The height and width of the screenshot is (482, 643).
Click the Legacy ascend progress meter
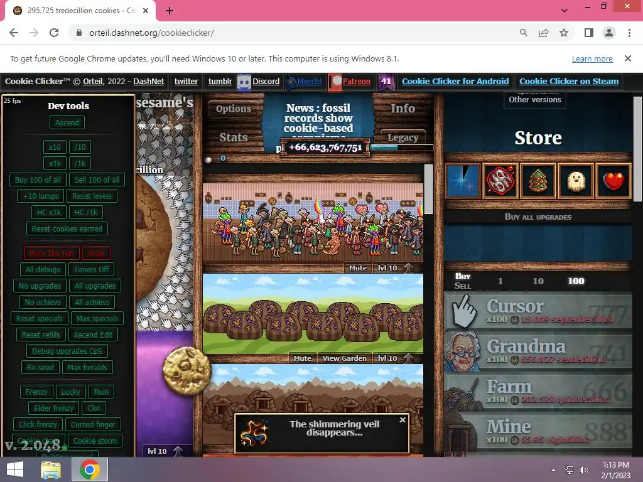coord(402,147)
